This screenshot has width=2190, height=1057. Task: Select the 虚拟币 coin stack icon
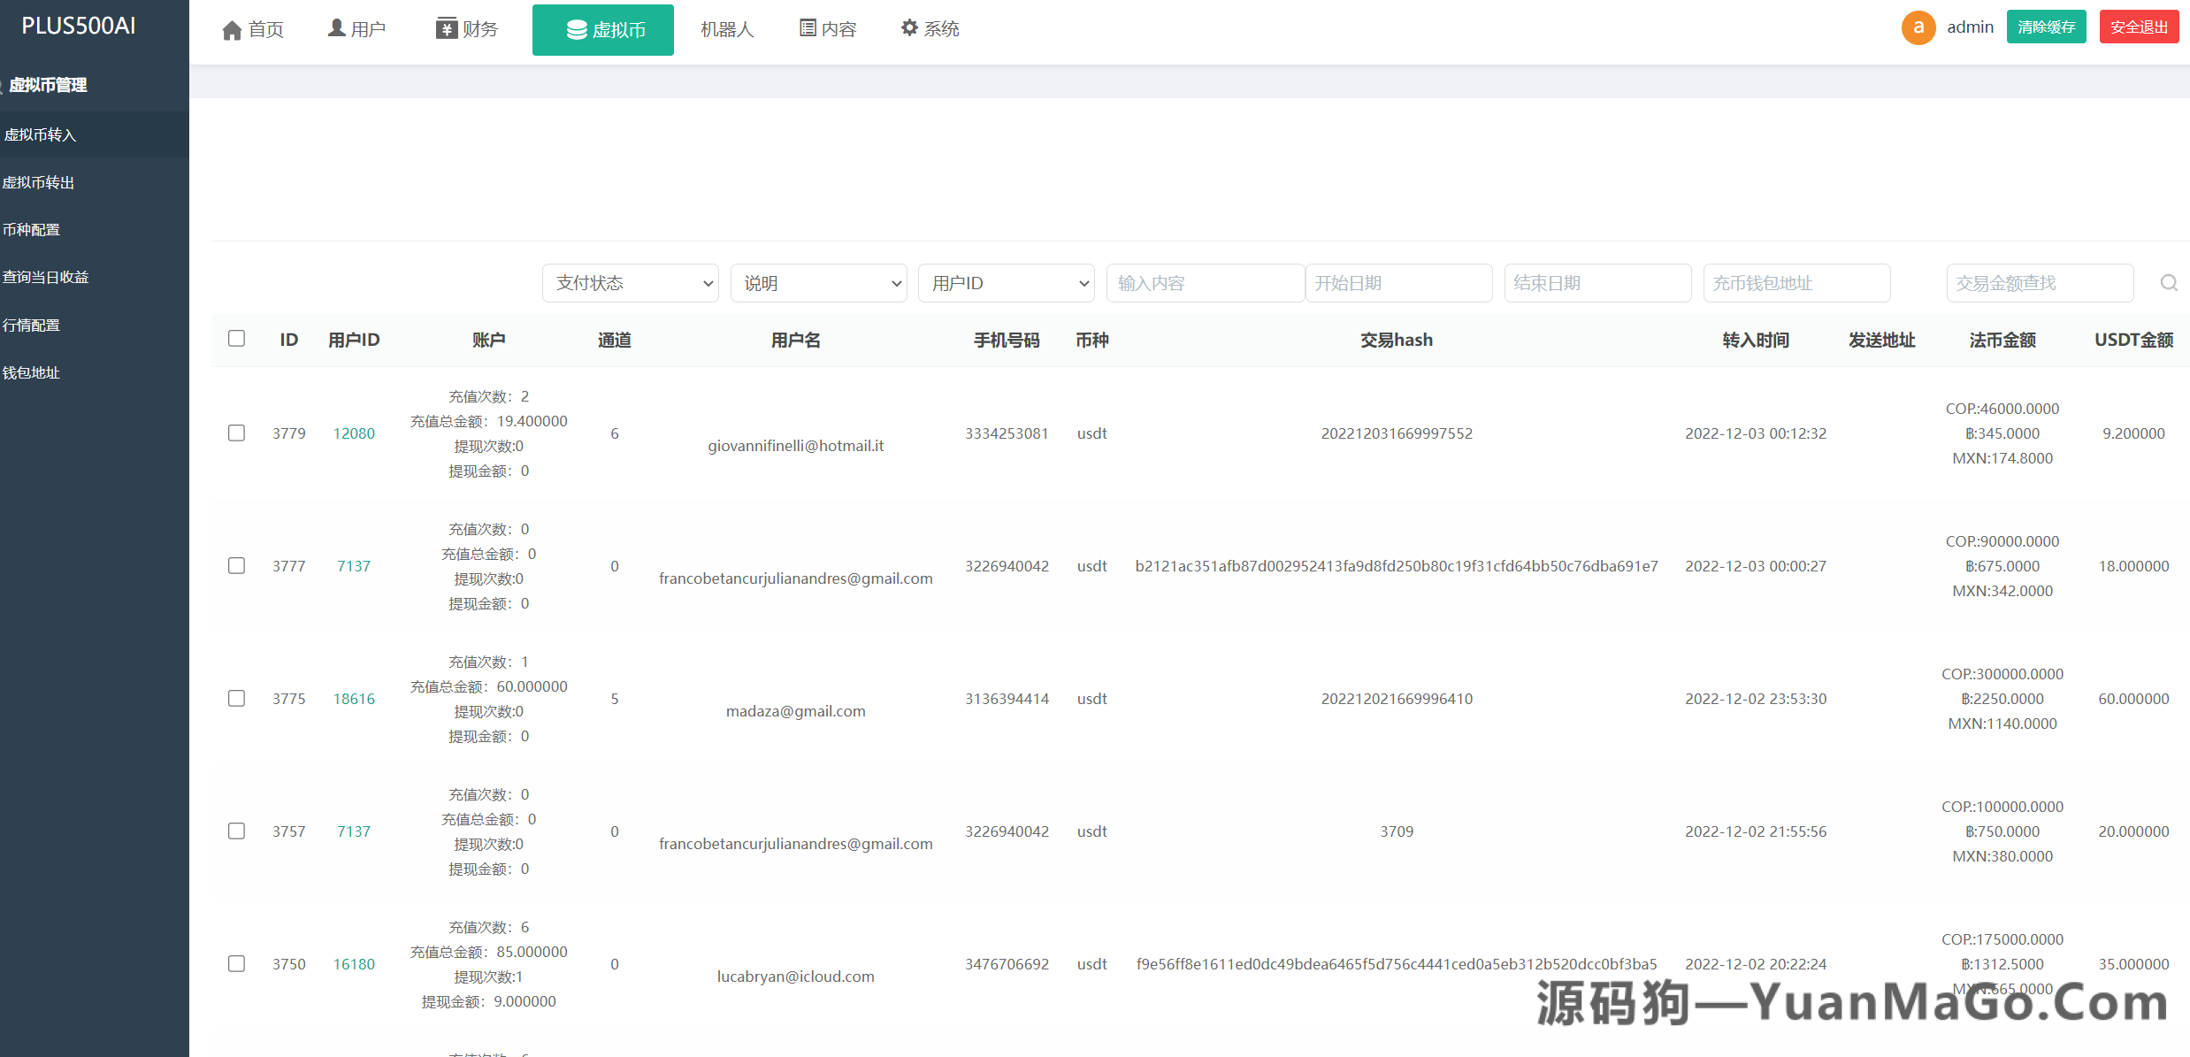pos(576,29)
